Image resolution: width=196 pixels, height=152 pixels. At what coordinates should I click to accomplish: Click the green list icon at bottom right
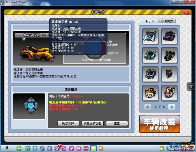click(x=162, y=148)
